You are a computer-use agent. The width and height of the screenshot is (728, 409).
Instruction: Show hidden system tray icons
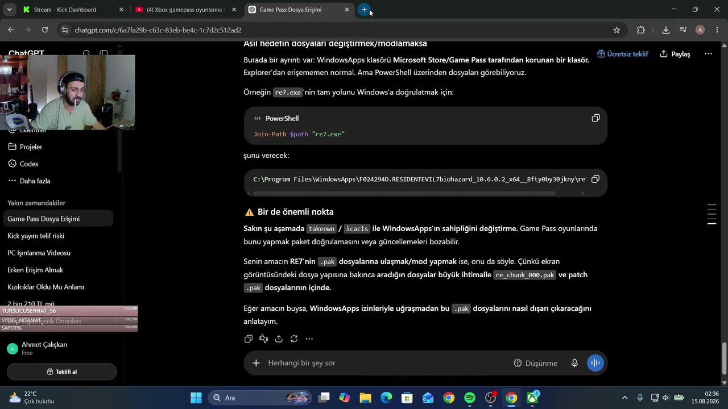coord(625,398)
